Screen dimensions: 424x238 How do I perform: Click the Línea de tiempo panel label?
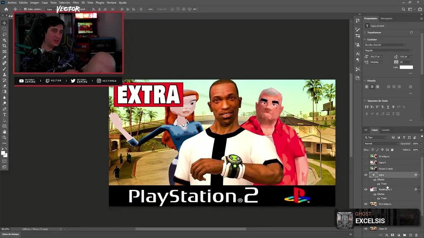pyautogui.click(x=11, y=234)
